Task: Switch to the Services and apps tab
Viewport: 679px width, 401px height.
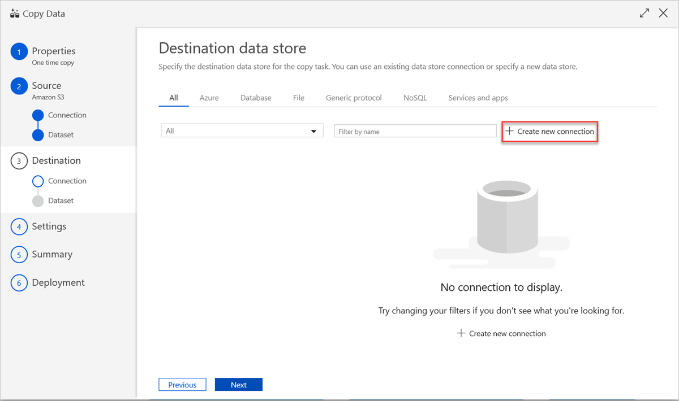Action: click(478, 97)
